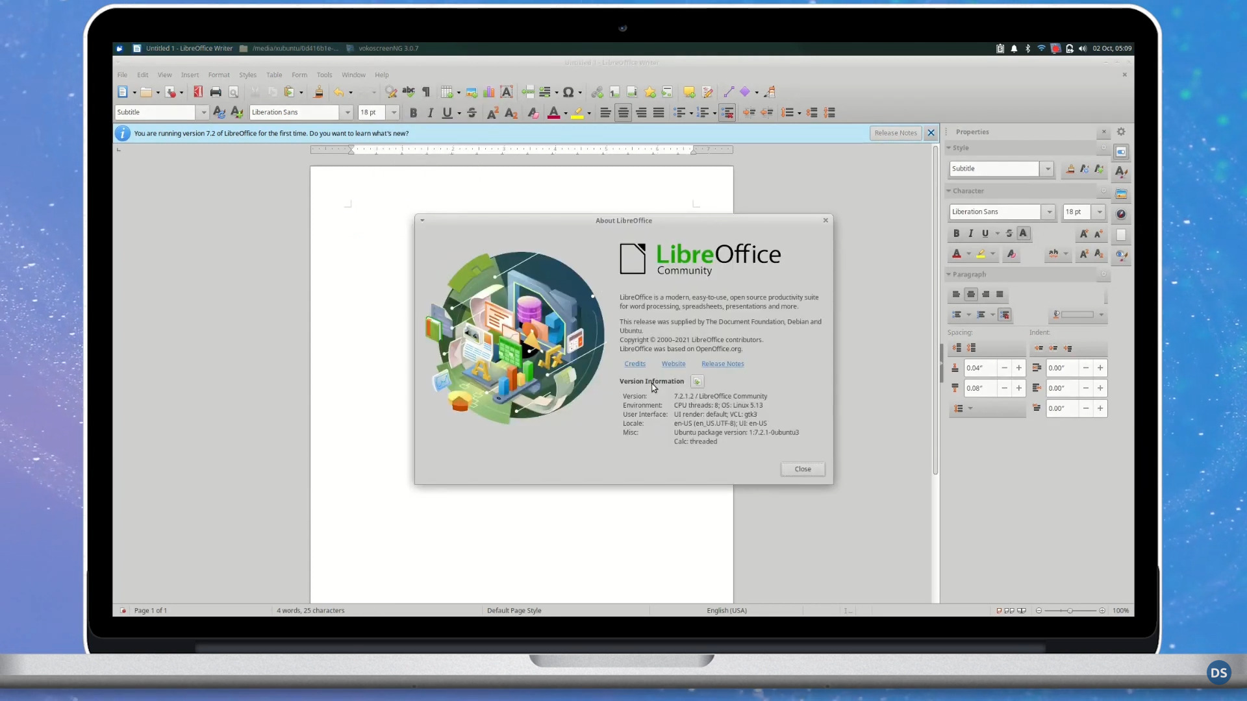Click the Print icon in the toolbar

(x=216, y=92)
